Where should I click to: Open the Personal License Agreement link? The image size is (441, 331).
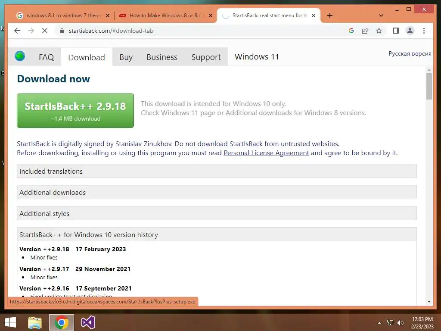(266, 153)
